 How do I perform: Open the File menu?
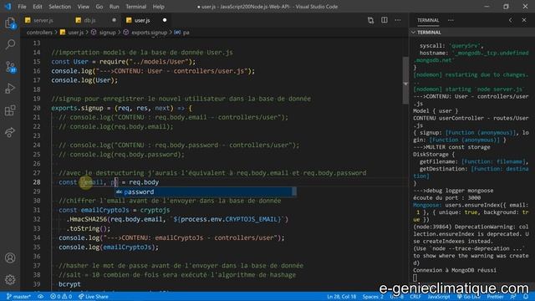pyautogui.click(x=22, y=7)
